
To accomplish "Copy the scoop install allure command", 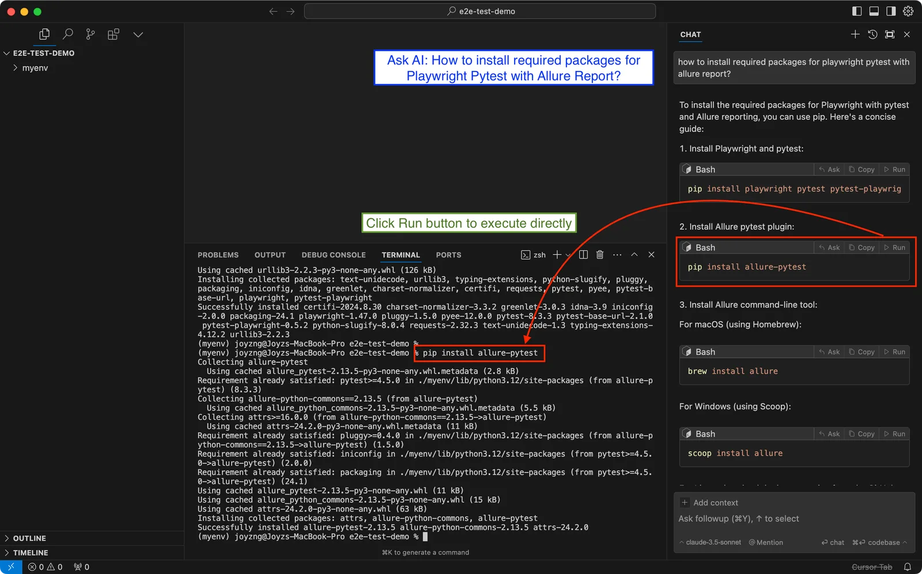I will coord(861,434).
